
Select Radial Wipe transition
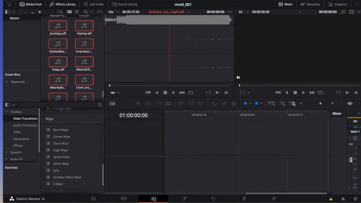(x=61, y=157)
